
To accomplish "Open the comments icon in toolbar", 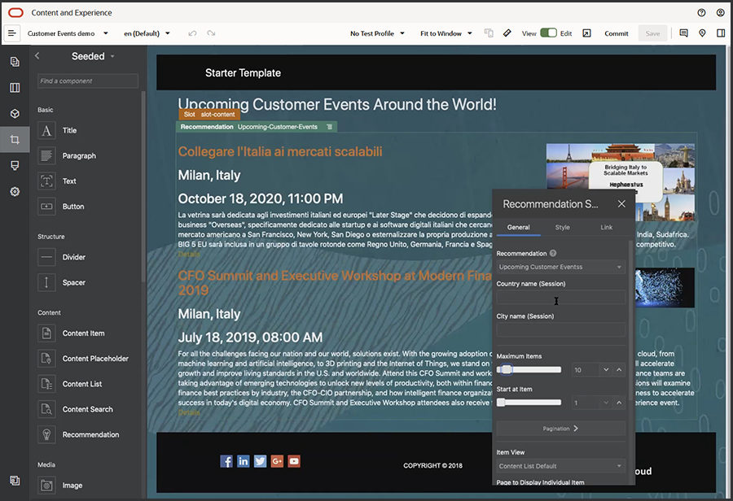I will [x=683, y=33].
